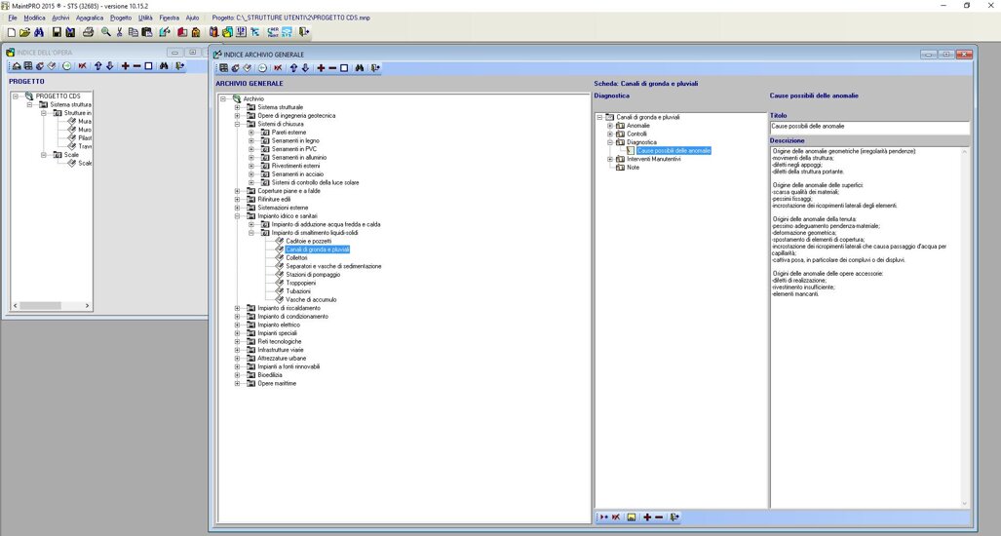
Task: Open the Utilità menu
Action: pyautogui.click(x=145, y=18)
